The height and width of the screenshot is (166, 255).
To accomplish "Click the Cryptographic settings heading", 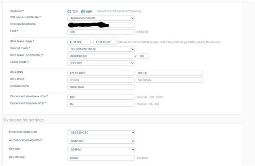I will [x=23, y=120].
